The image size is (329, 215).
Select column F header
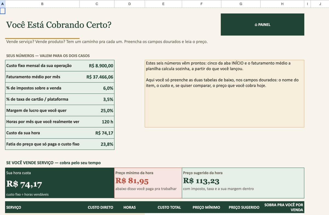(x=202, y=4)
